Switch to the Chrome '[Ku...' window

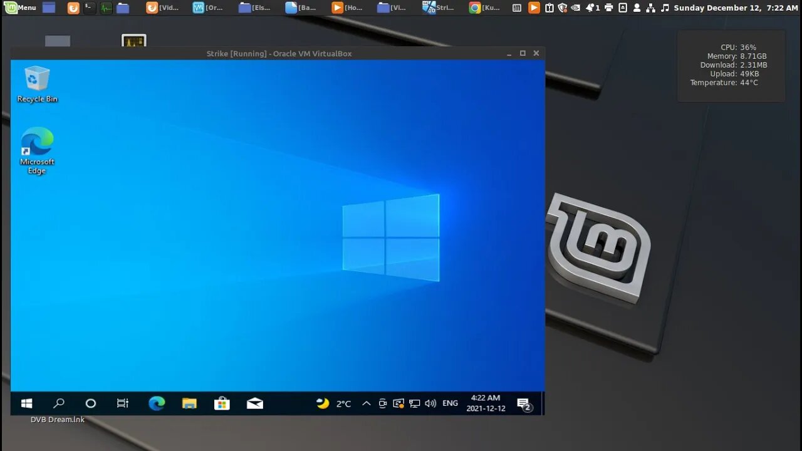click(x=486, y=8)
